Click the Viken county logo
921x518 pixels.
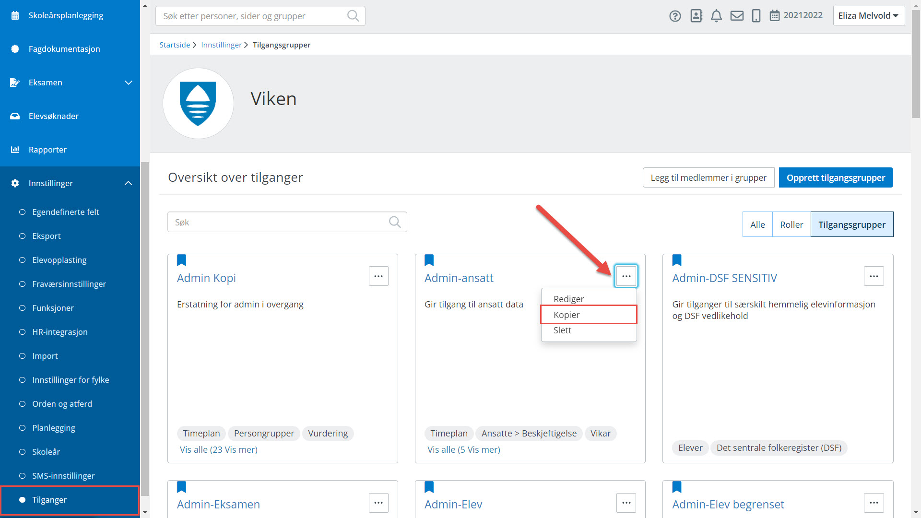(198, 103)
